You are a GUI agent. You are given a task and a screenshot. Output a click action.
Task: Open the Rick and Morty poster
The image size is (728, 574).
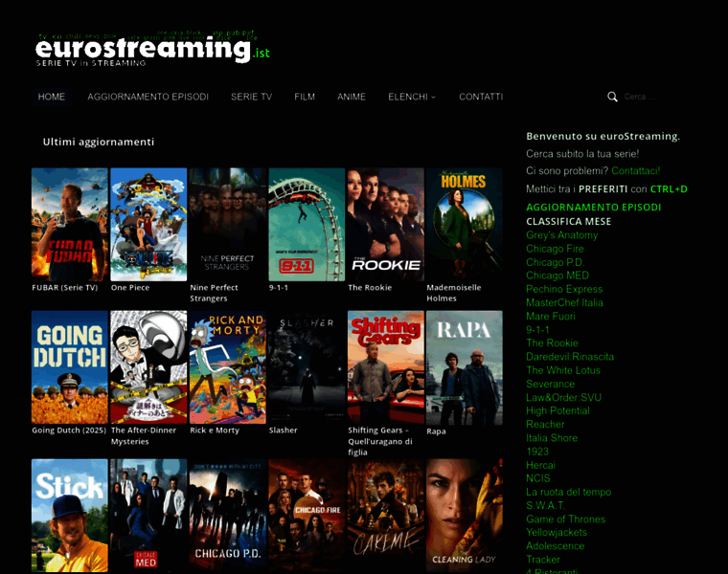[x=228, y=367]
